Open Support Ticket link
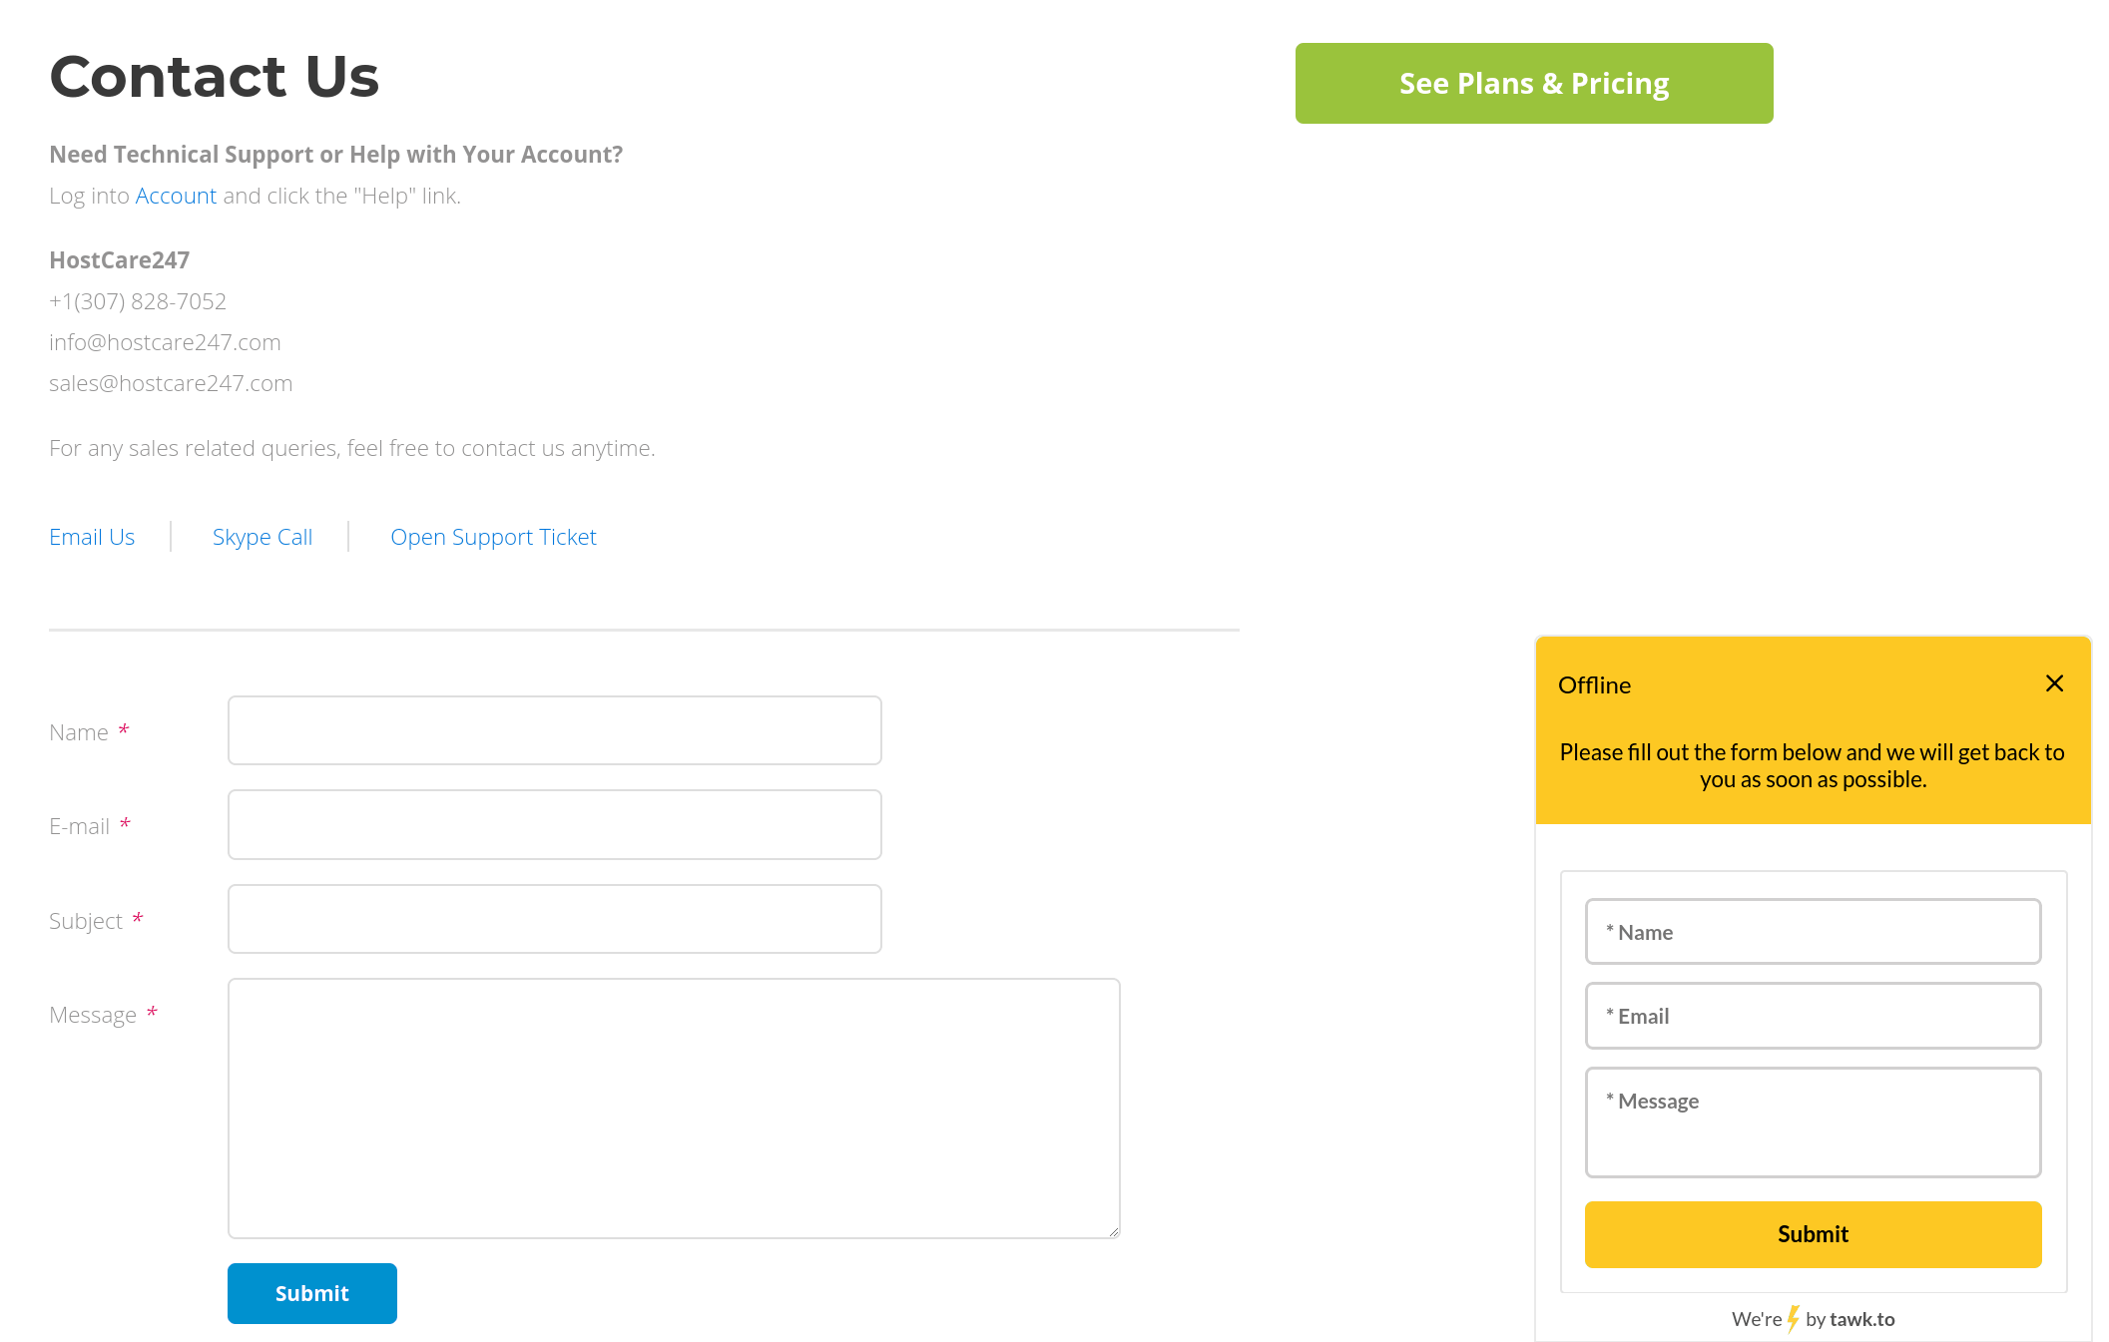This screenshot has height=1342, width=2109. click(493, 537)
